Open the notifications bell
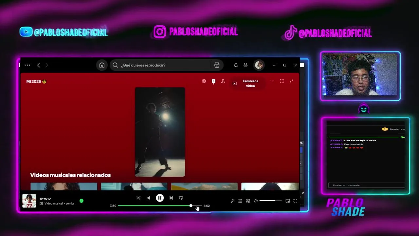The image size is (419, 236). [x=236, y=65]
